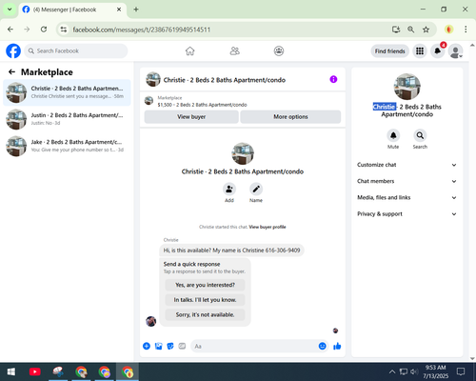Image resolution: width=476 pixels, height=381 pixels.
Task: Open the Friends icon in top navigation
Action: pos(234,50)
